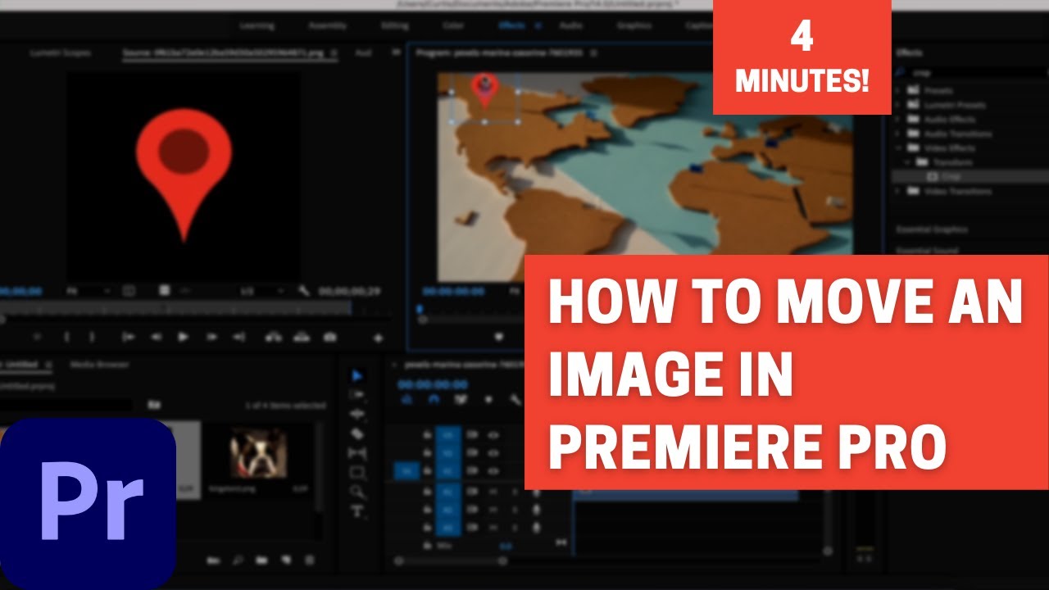Go to In point in Source monitor
The width and height of the screenshot is (1049, 590).
point(128,337)
